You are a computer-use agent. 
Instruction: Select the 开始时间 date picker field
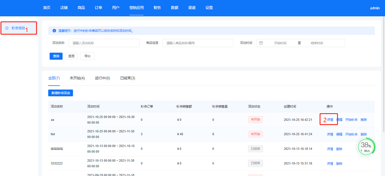[x=280, y=43]
